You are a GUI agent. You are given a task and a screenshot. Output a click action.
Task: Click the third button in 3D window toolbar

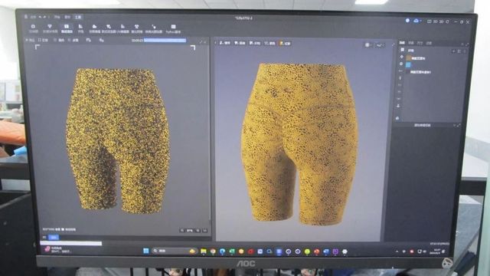(x=255, y=43)
